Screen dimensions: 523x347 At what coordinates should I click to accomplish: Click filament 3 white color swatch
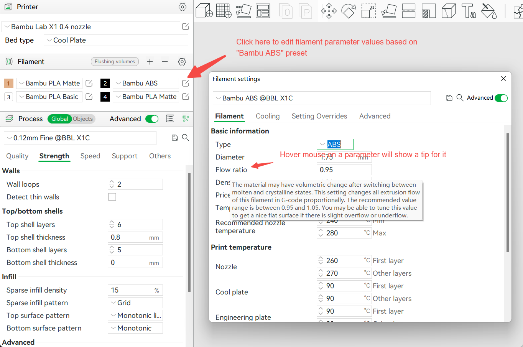click(8, 97)
